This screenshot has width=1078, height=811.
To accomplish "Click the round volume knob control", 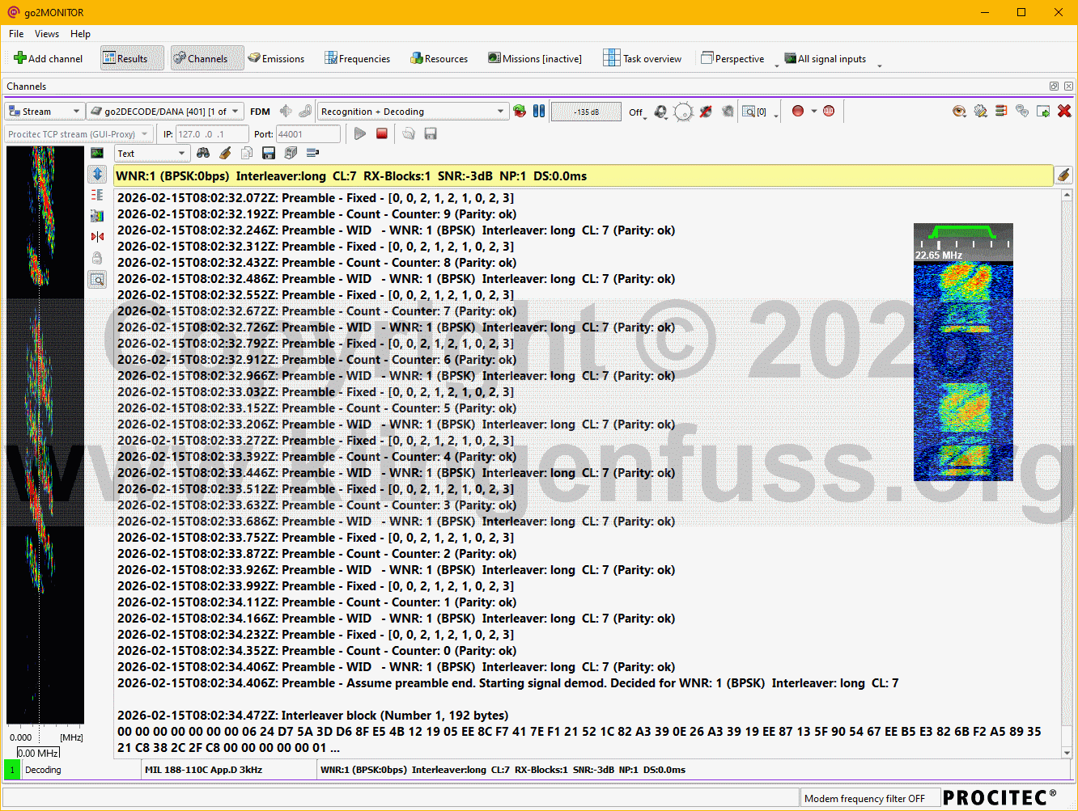I will (684, 112).
